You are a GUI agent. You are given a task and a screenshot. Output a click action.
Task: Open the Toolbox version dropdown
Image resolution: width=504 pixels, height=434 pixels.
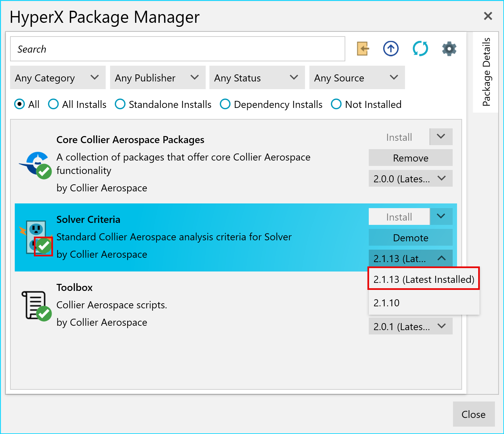(x=411, y=326)
